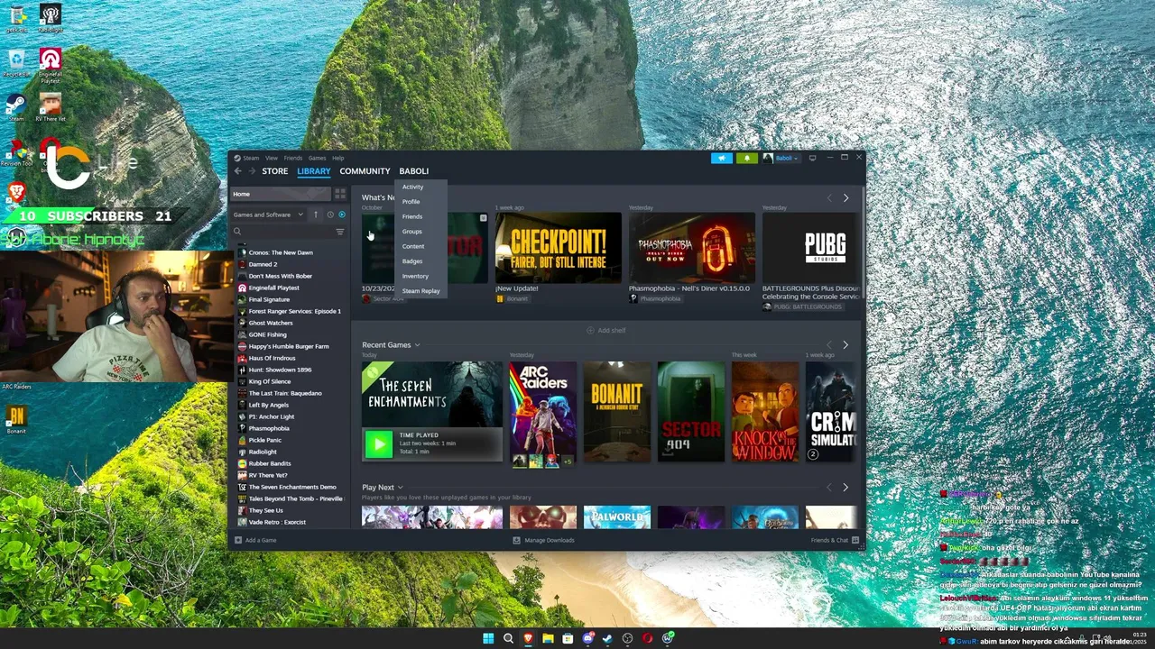1155x649 pixels.
Task: Open advanced filter options icon
Action: pos(340,232)
